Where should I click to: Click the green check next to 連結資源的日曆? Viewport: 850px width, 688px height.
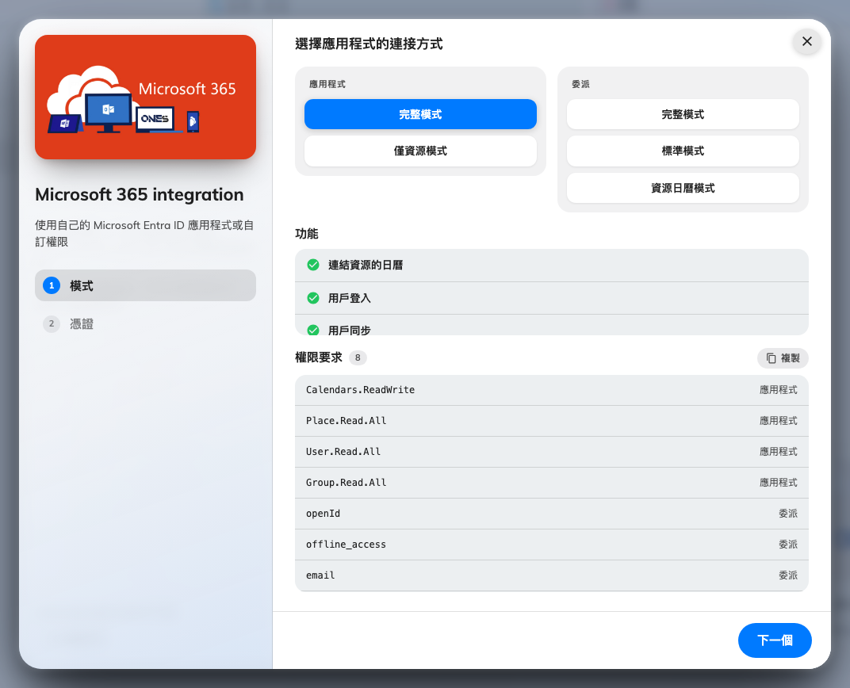313,265
